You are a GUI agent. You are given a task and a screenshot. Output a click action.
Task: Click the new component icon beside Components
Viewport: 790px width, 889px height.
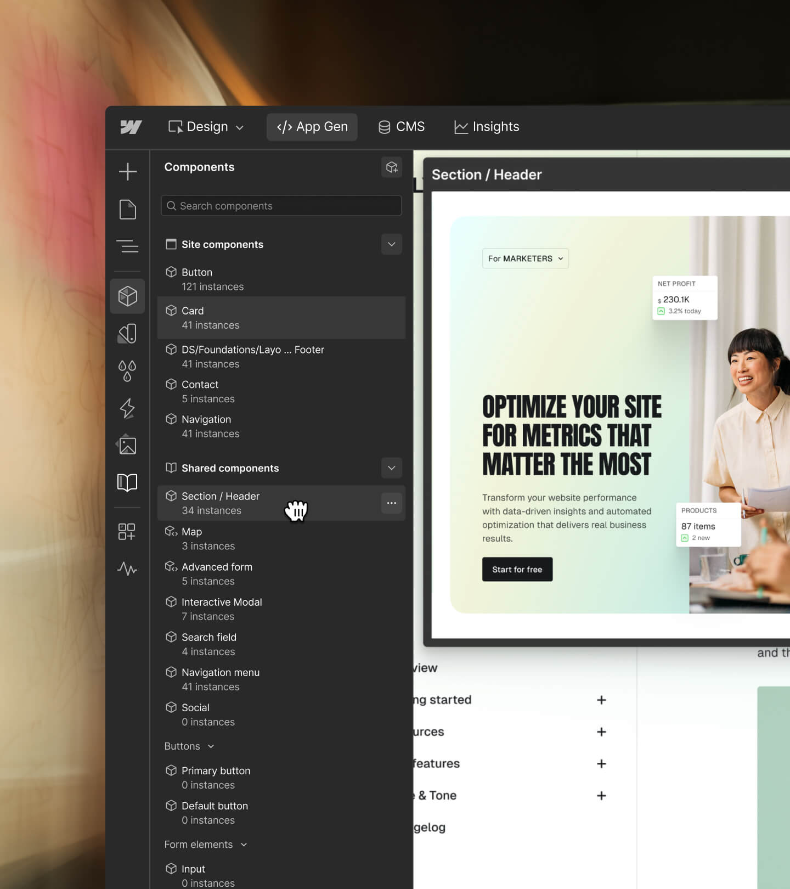click(x=391, y=167)
